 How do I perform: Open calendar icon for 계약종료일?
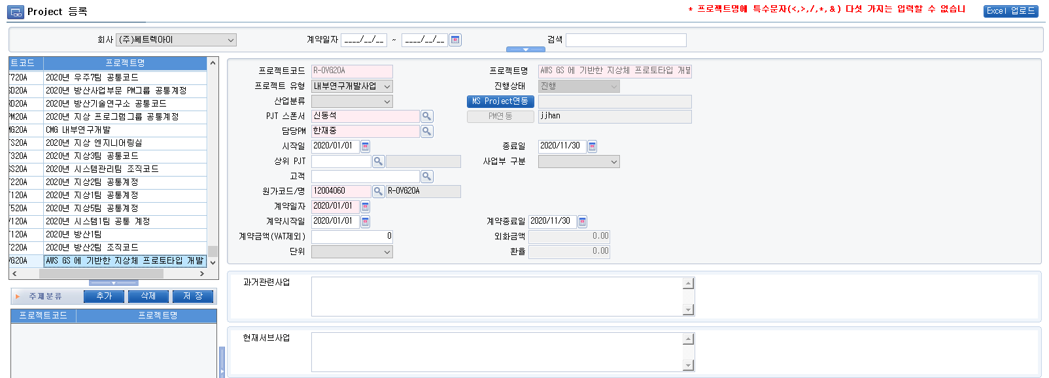(583, 222)
